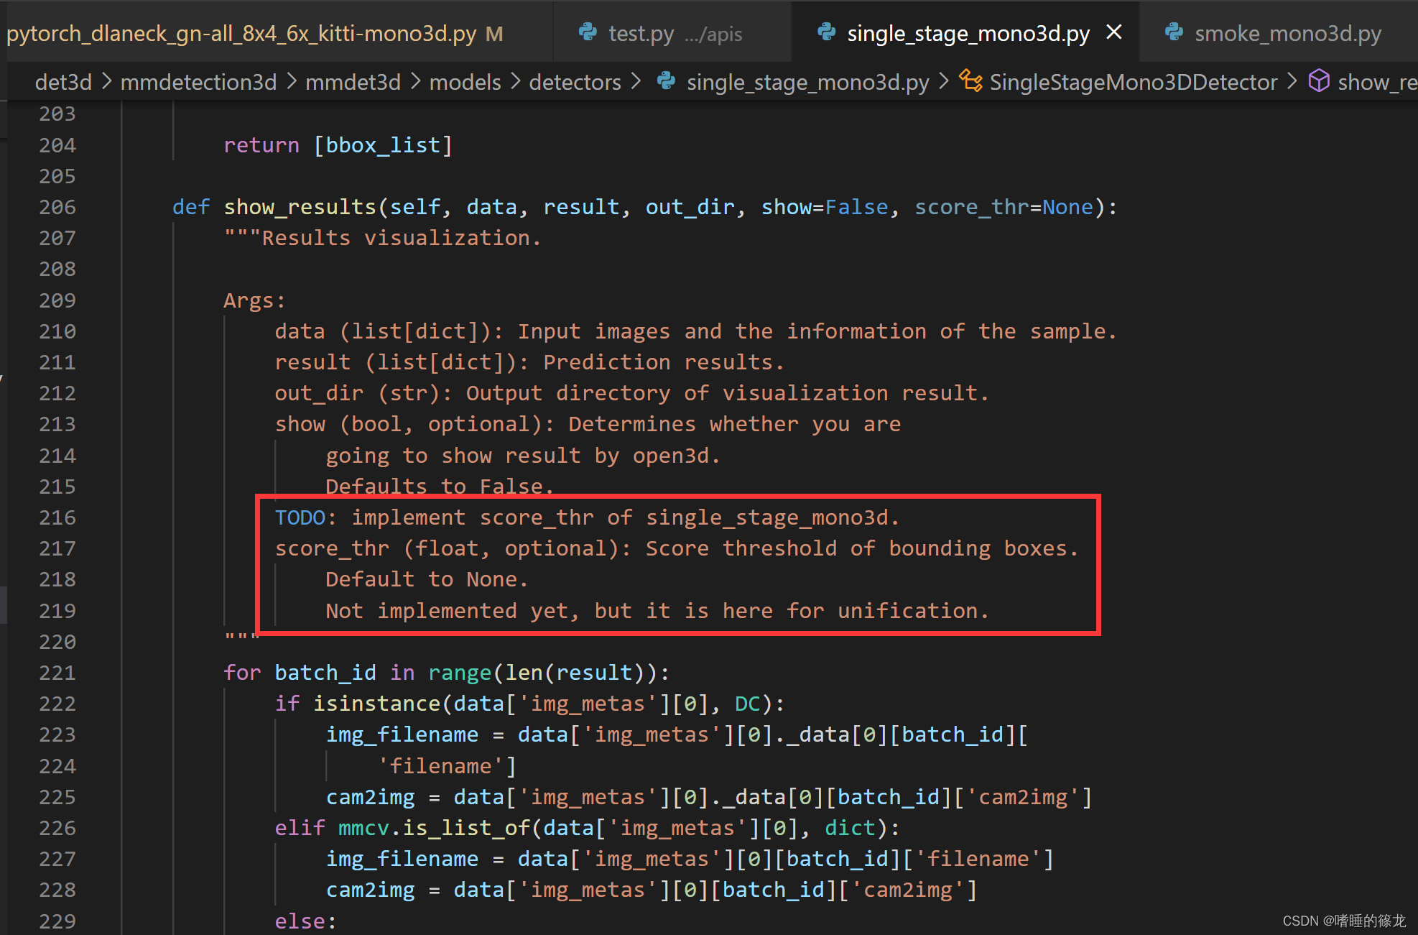Switch to pytorch_dlaneck kitti-mono3d.py tab
Viewport: 1418px width, 935px height.
241,33
